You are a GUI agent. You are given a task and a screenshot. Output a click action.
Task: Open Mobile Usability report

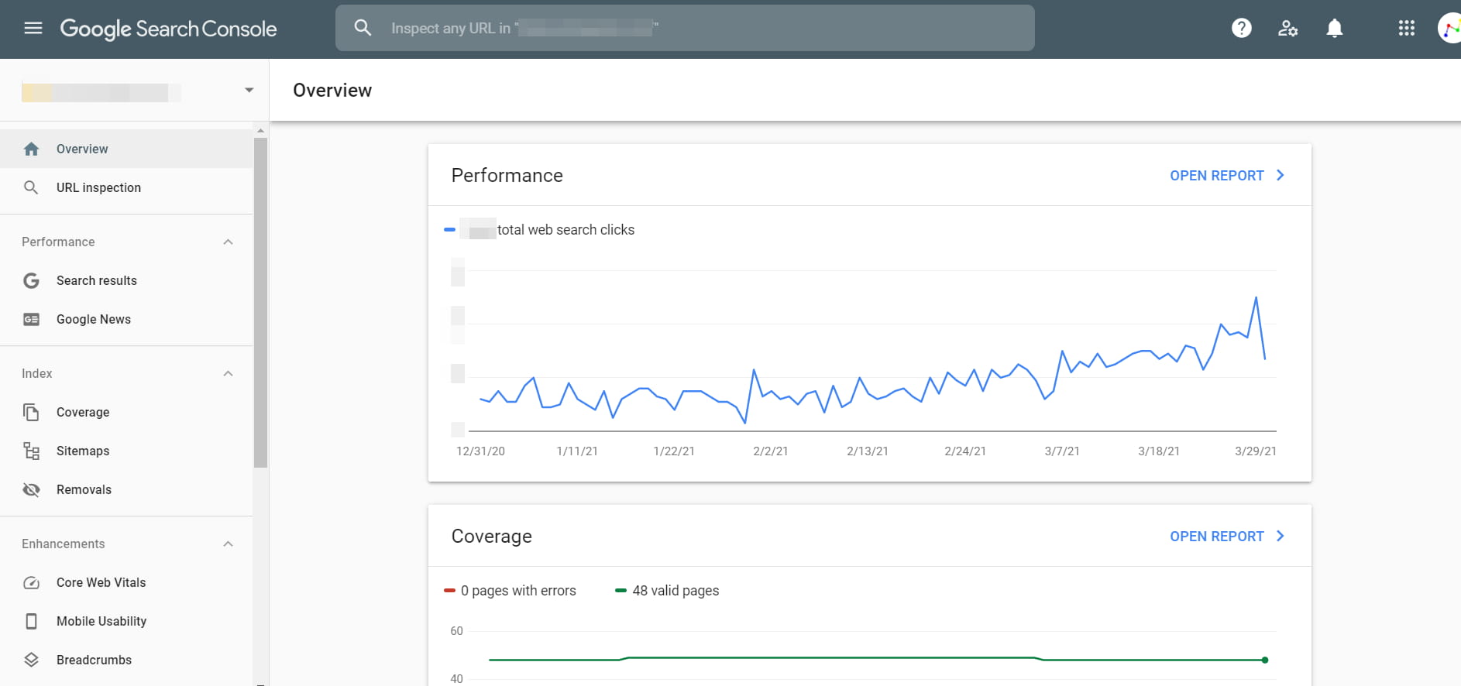(x=126, y=621)
